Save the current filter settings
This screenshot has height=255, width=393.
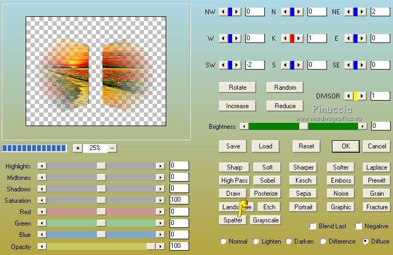point(233,146)
